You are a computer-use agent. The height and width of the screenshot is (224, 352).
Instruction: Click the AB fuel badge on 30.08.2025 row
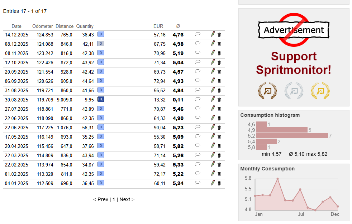(x=101, y=99)
